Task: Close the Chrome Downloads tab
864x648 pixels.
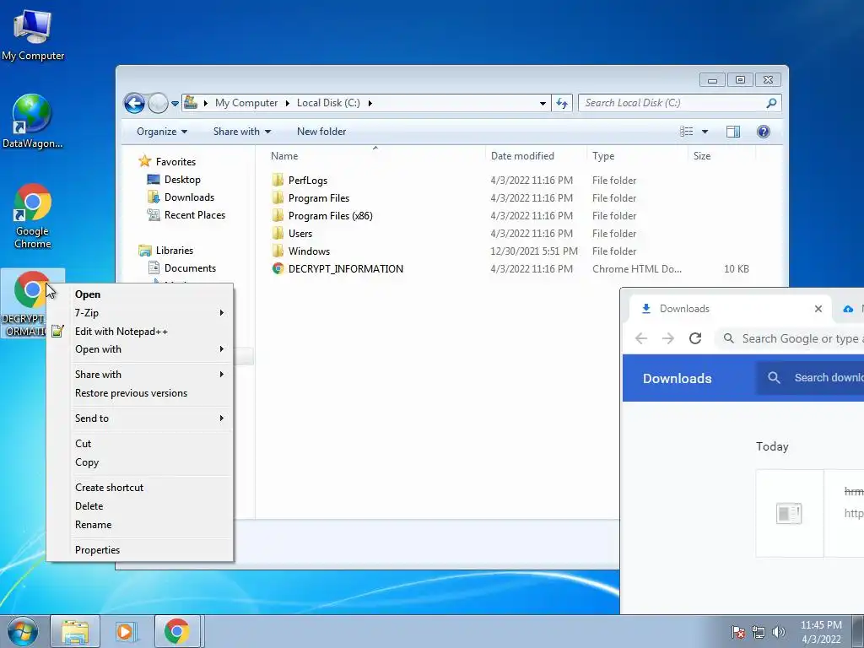Action: (x=818, y=309)
